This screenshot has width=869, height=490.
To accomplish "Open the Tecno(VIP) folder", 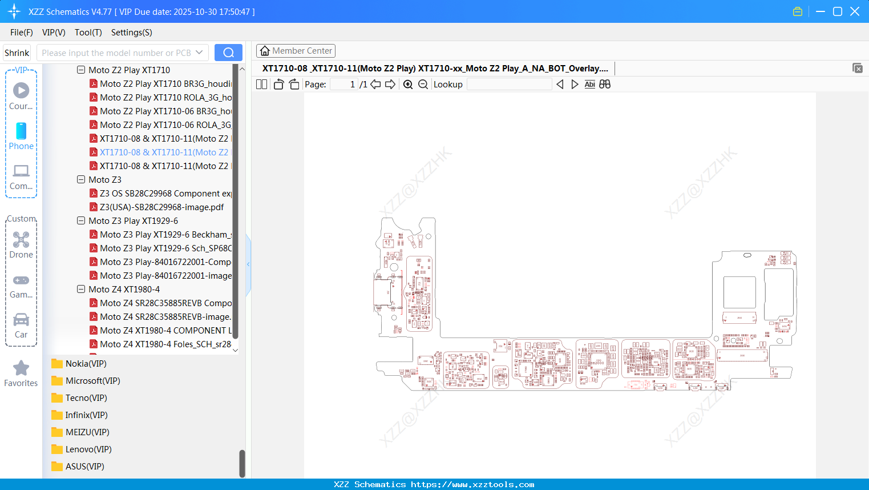I will 79,398.
